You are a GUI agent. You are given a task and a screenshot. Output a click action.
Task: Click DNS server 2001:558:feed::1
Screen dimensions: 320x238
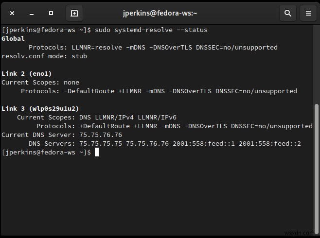(x=204, y=144)
